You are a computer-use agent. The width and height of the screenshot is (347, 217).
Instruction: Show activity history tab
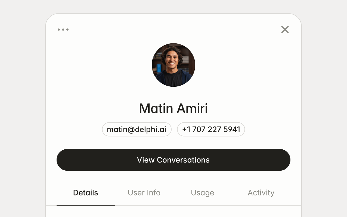point(261,193)
